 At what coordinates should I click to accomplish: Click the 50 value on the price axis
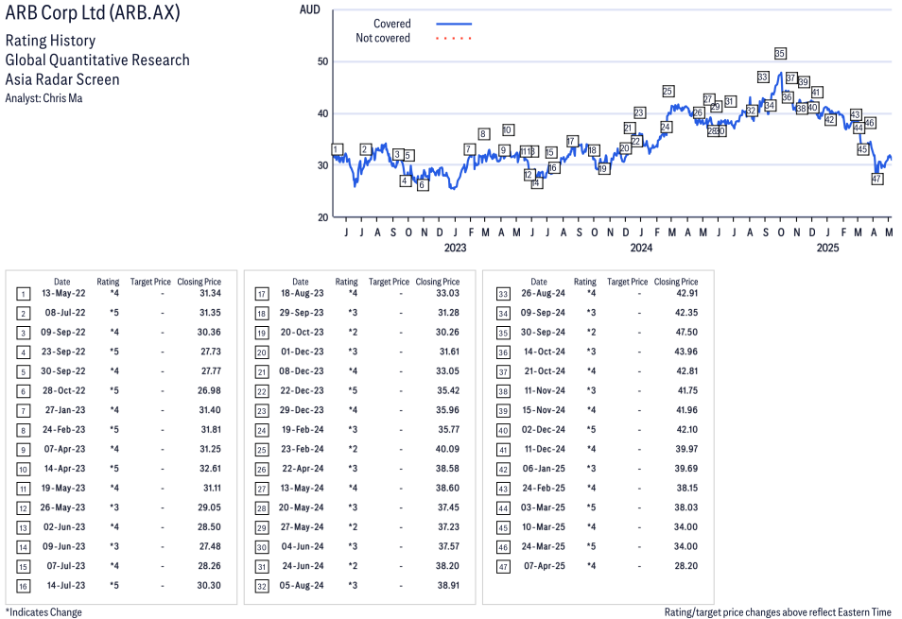pyautogui.click(x=322, y=61)
